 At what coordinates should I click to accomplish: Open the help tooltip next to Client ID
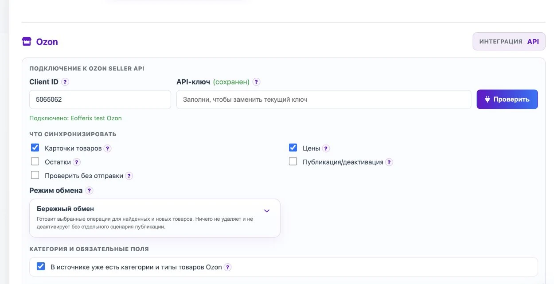pos(65,82)
